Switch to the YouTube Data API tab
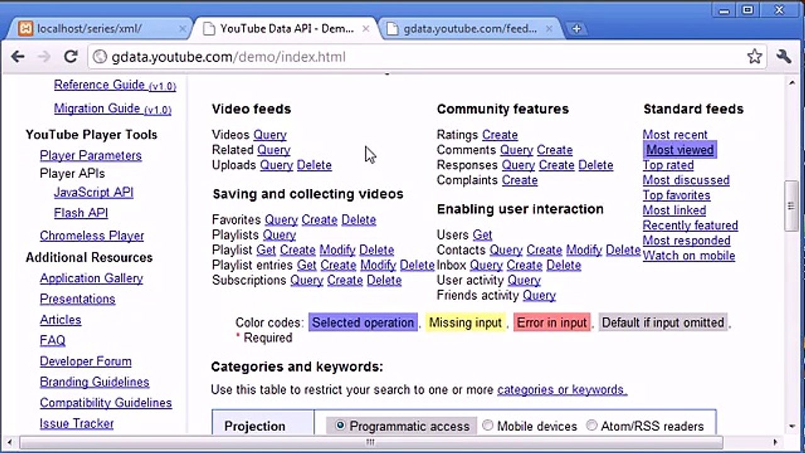 point(286,29)
